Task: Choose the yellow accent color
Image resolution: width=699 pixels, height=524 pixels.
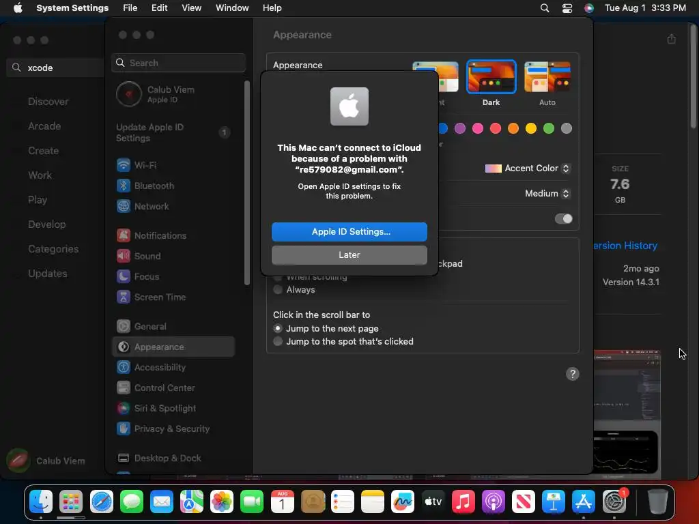Action: 530,129
